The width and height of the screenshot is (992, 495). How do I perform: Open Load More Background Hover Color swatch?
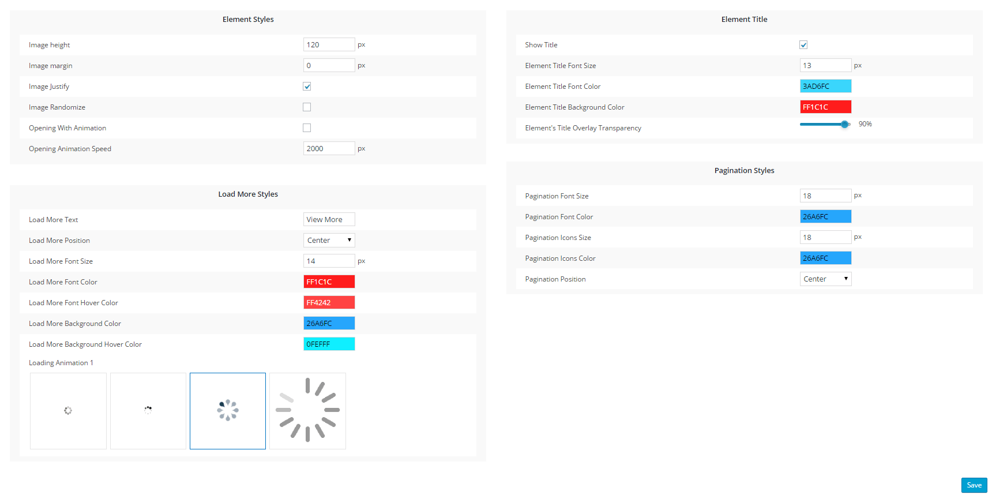[329, 344]
